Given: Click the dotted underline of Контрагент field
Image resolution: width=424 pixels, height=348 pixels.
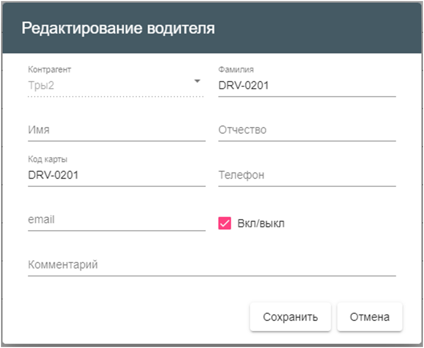Looking at the screenshot, I should 116,97.
